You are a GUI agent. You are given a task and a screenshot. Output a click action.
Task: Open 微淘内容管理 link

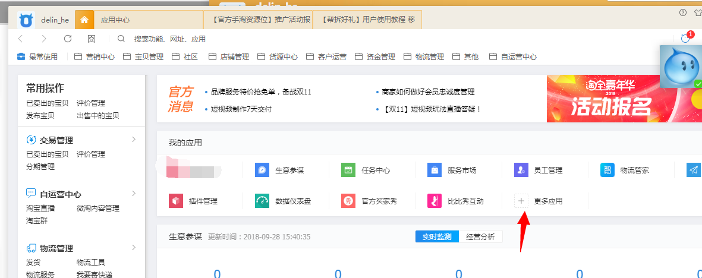point(98,208)
